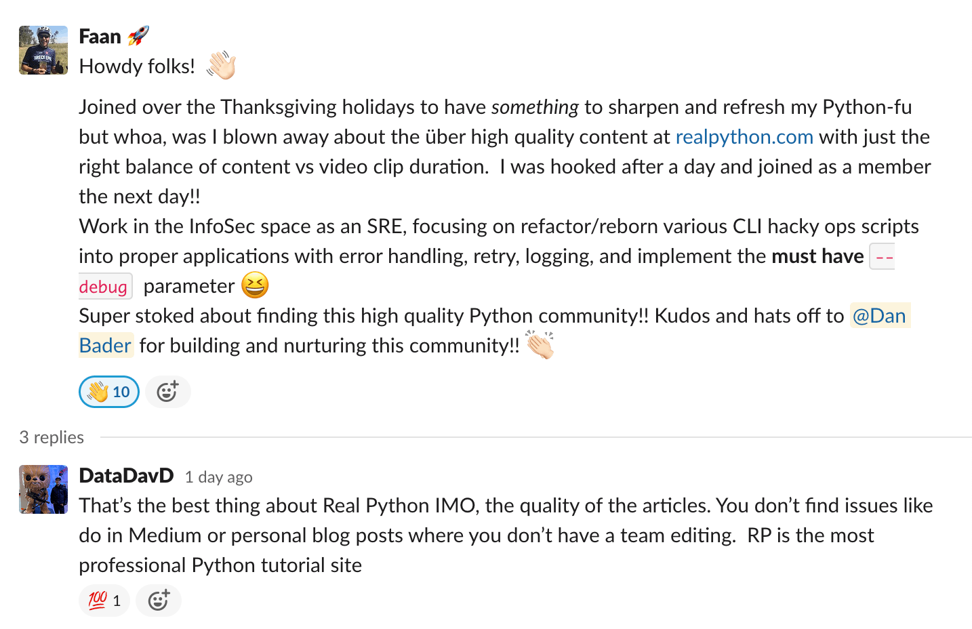The height and width of the screenshot is (629, 972).
Task: Open the realpython.com hyperlink
Action: pos(744,136)
